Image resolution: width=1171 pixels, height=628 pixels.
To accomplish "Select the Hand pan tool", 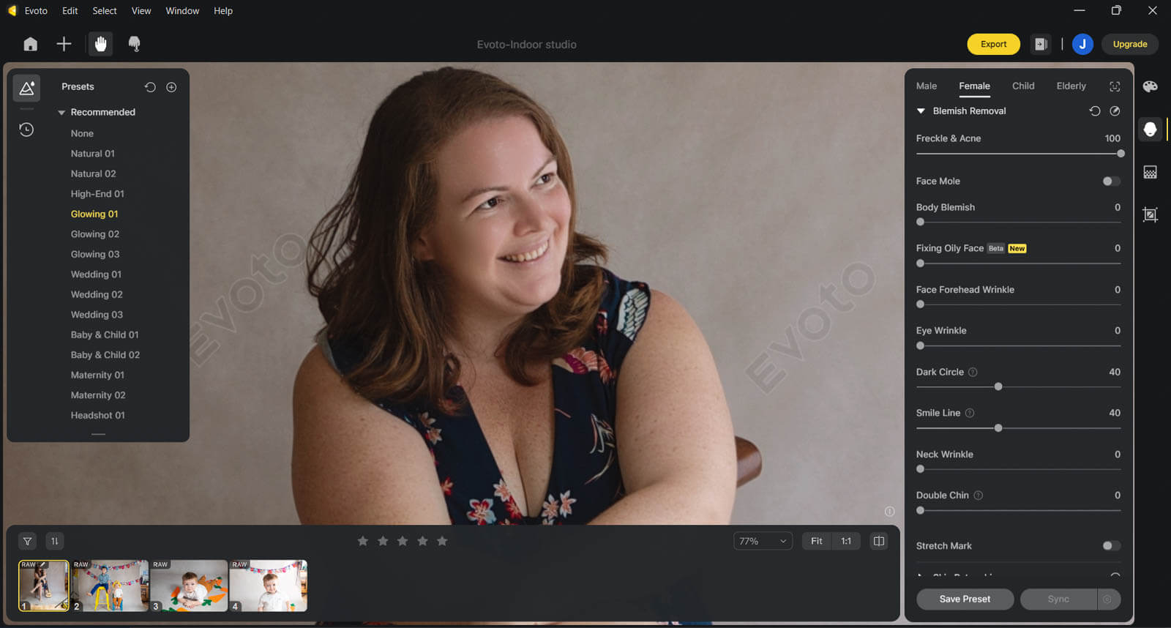I will pyautogui.click(x=100, y=44).
